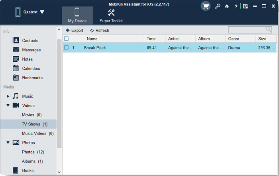This screenshot has height=176, width=279.
Task: Click the Refresh button
Action: pos(99,30)
